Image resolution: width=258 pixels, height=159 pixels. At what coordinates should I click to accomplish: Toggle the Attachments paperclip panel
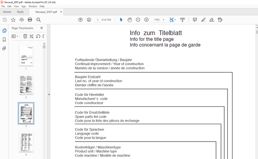point(4,49)
